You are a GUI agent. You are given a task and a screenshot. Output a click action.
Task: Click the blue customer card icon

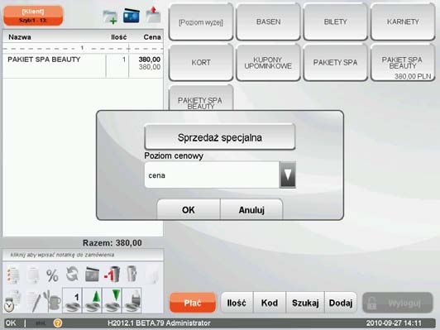[x=132, y=16]
